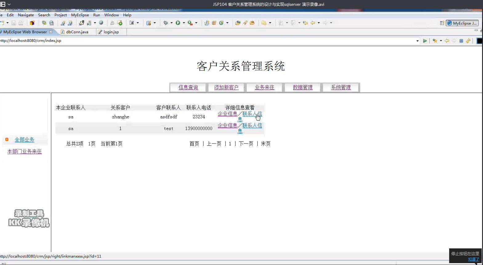Click the 13900000000 phone cell

[x=199, y=128]
